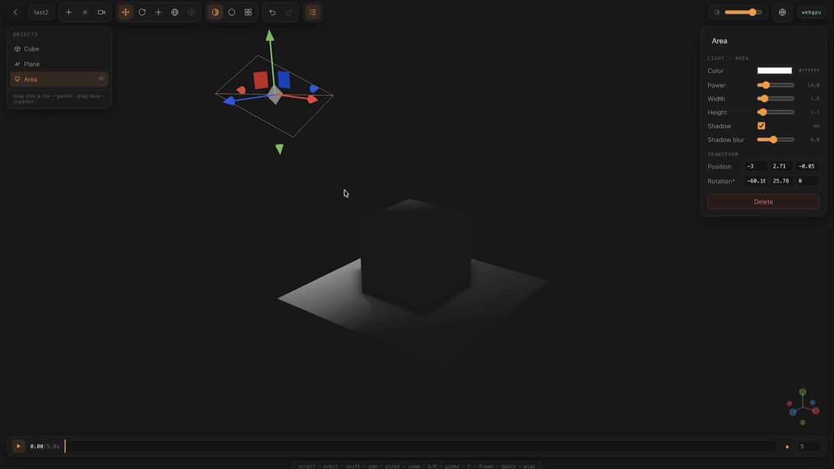Image resolution: width=834 pixels, height=469 pixels.
Task: Undo the last action
Action: click(x=272, y=13)
